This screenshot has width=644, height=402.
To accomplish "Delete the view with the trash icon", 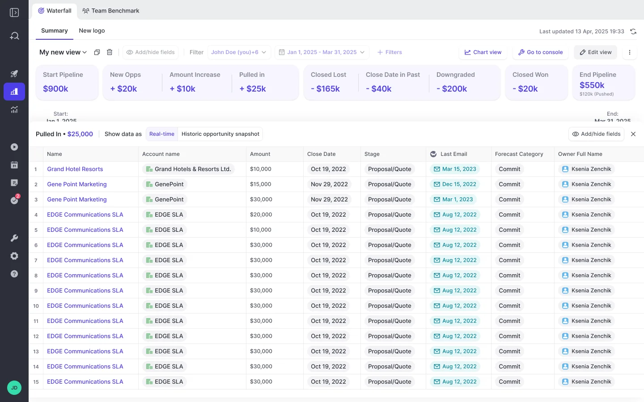I will click(110, 52).
